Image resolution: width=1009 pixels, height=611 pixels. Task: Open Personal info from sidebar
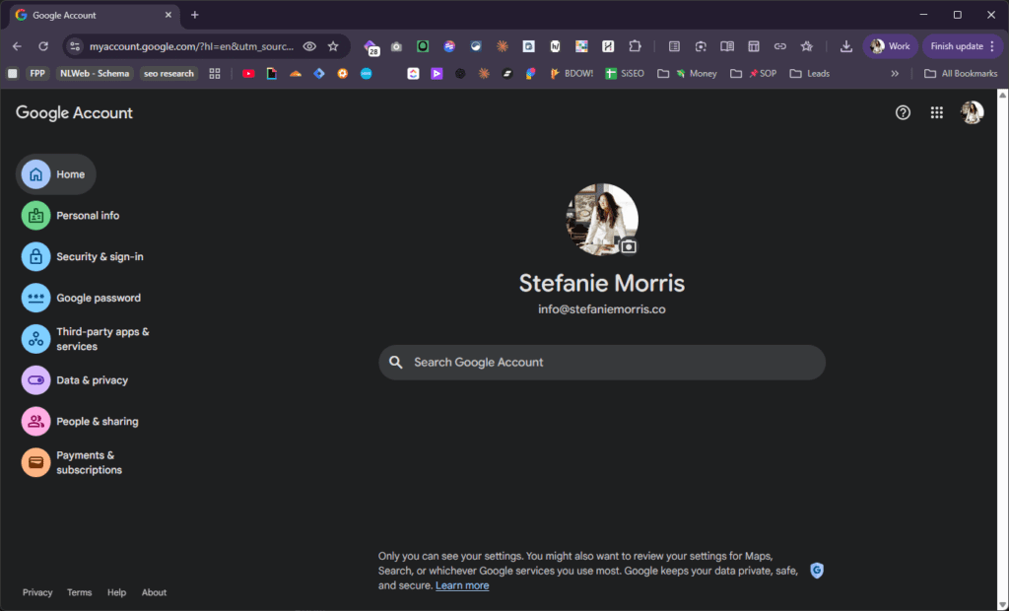pyautogui.click(x=88, y=216)
